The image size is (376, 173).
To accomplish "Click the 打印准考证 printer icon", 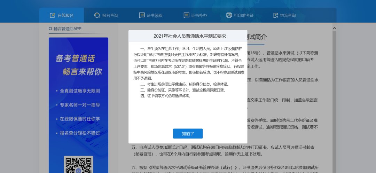I will point(229,15).
